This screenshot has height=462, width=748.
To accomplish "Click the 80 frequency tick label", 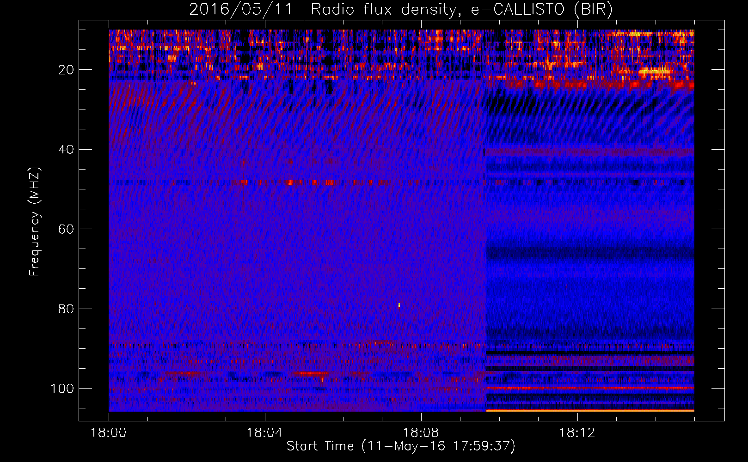I will click(66, 309).
